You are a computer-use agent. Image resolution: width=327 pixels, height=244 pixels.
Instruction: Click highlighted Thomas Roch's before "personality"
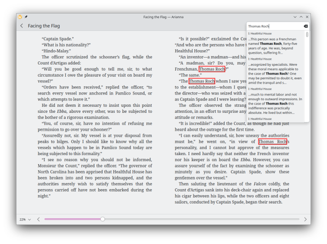pos(273,142)
